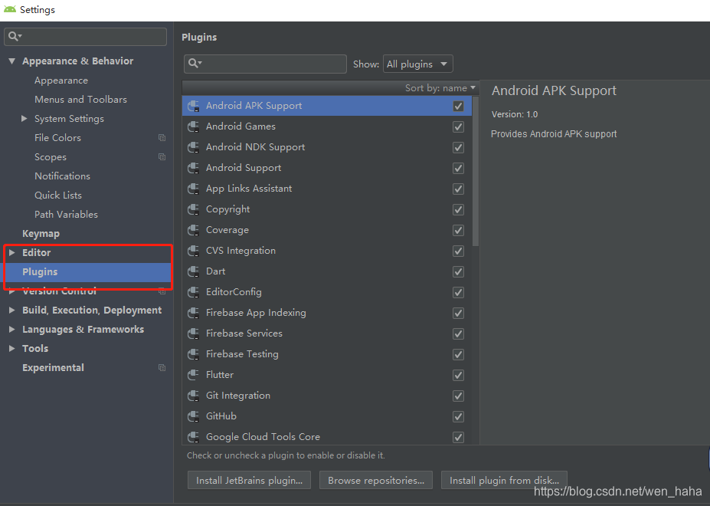The width and height of the screenshot is (710, 506).
Task: Expand the Tools section arrow
Action: click(x=12, y=348)
